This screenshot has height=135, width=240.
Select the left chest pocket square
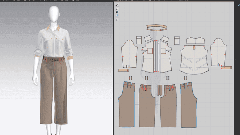click(150, 51)
